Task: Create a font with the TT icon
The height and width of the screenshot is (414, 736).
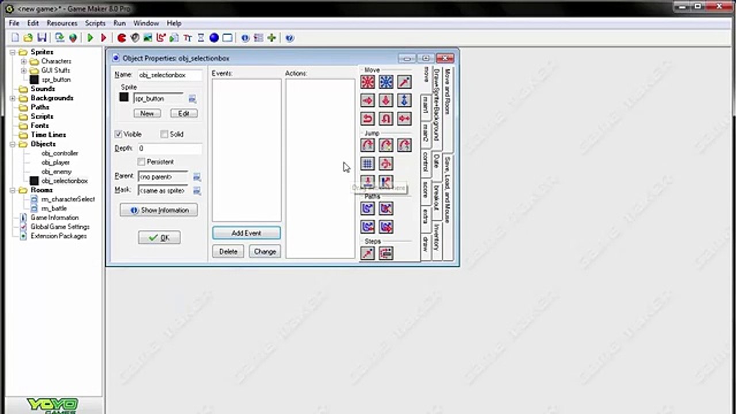Action: (187, 38)
